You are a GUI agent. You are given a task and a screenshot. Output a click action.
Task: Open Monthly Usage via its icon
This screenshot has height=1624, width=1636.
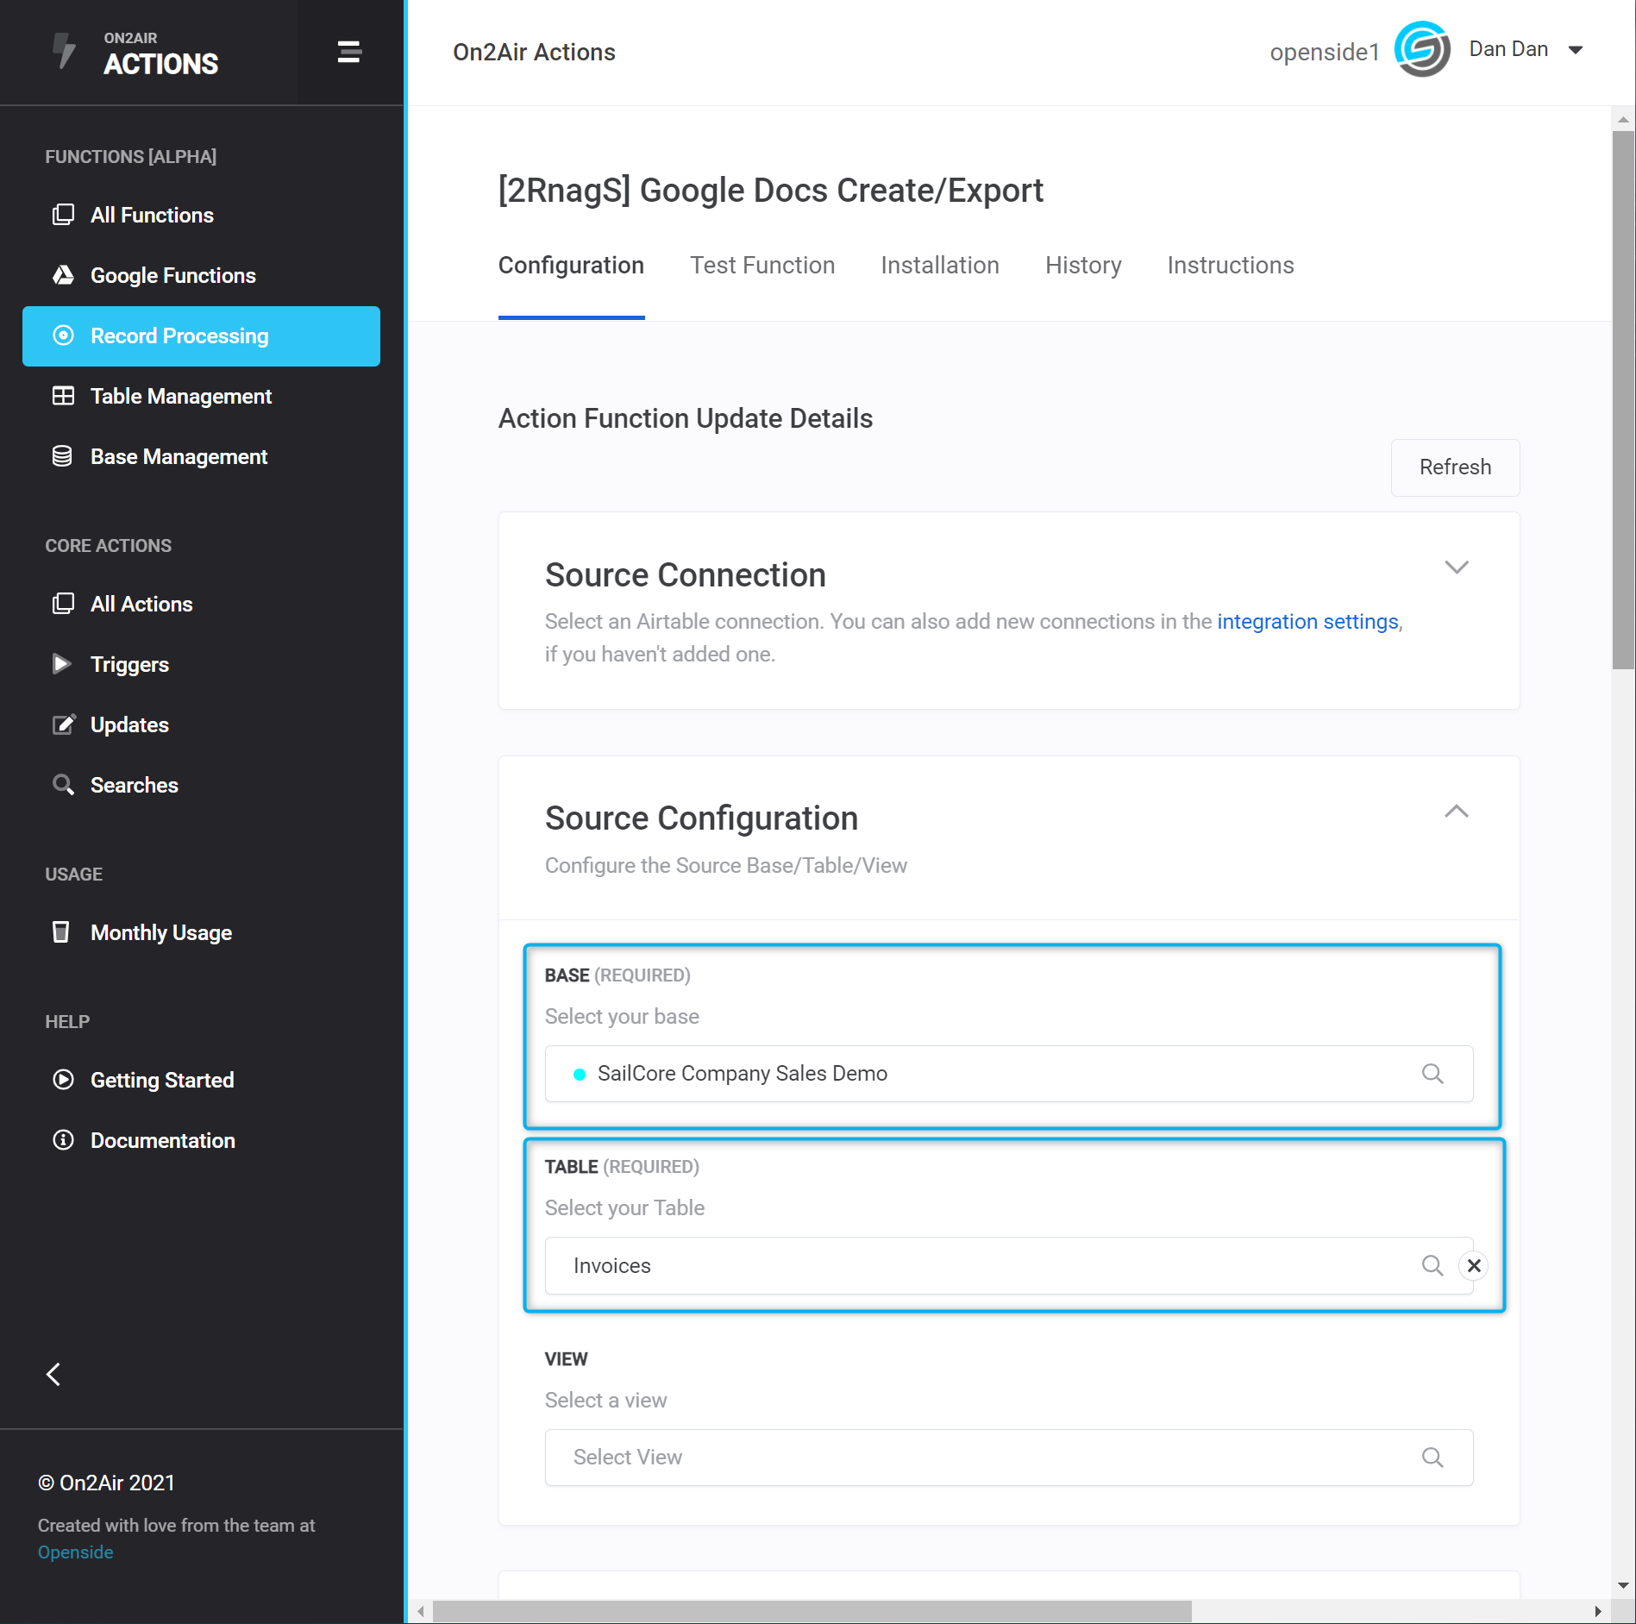61,932
